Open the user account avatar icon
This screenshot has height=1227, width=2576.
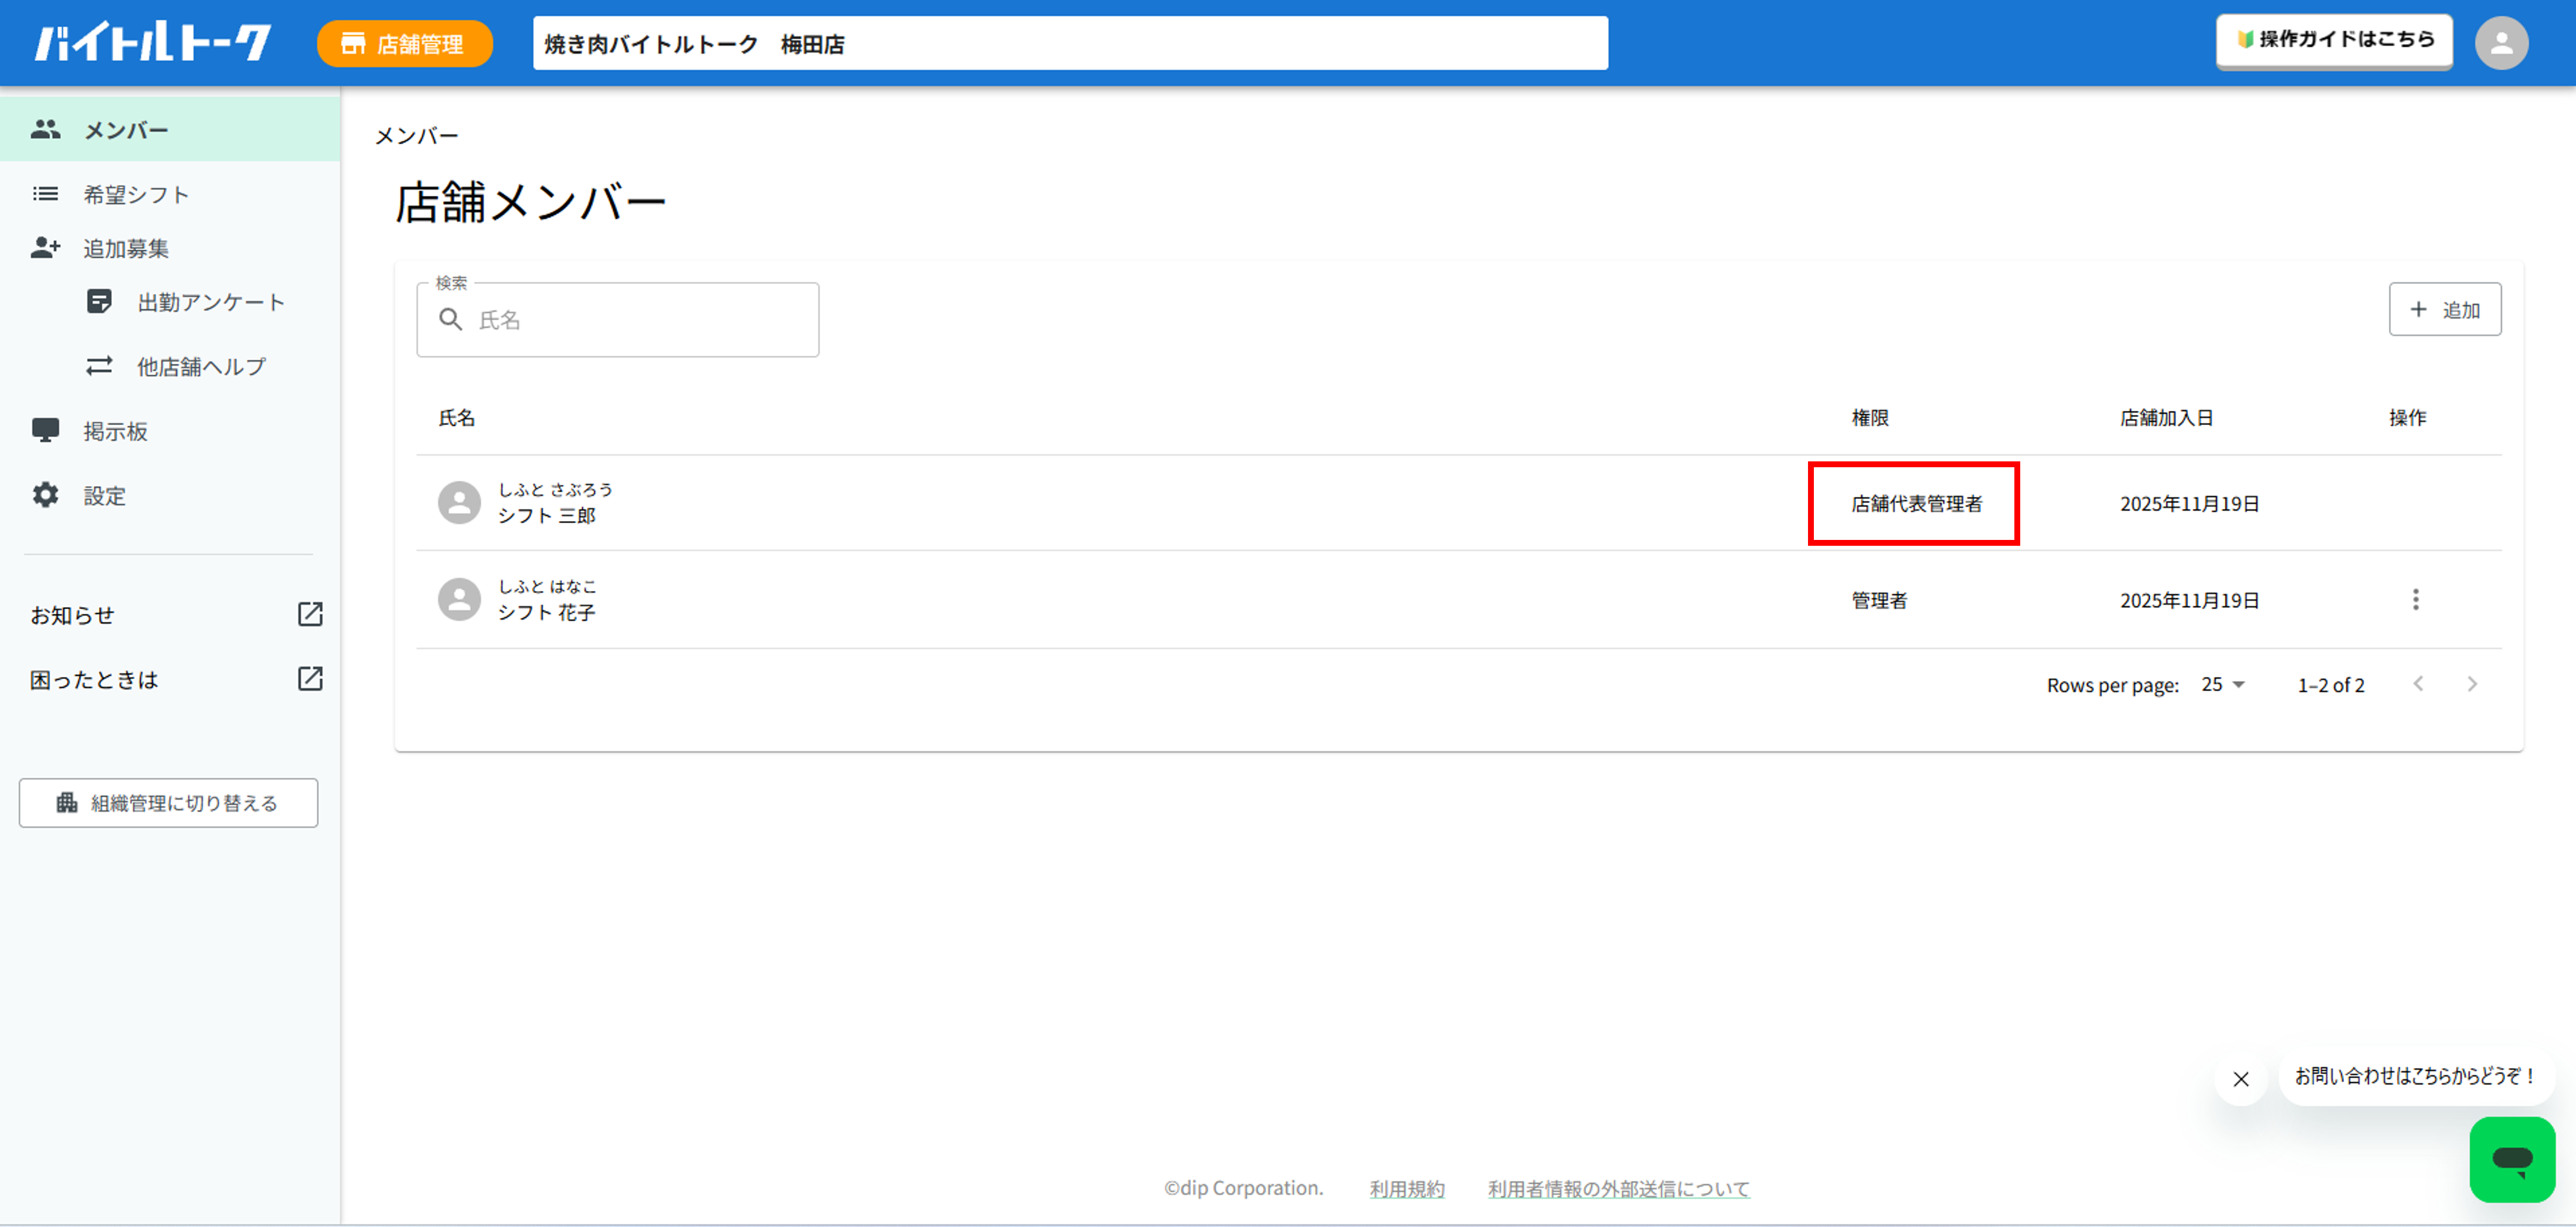point(2501,43)
